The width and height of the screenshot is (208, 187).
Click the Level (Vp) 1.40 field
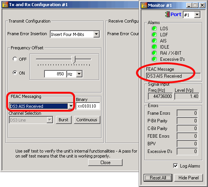(187, 96)
